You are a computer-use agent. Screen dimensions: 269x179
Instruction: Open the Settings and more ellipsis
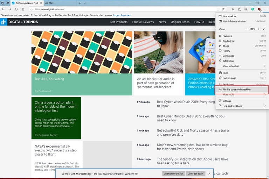[265, 9]
